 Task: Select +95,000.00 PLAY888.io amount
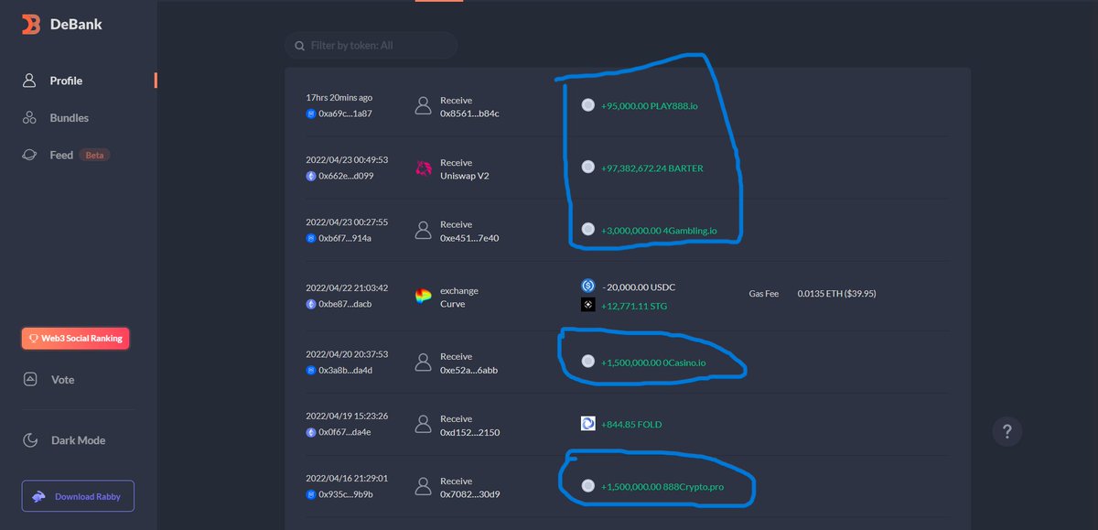pos(650,106)
